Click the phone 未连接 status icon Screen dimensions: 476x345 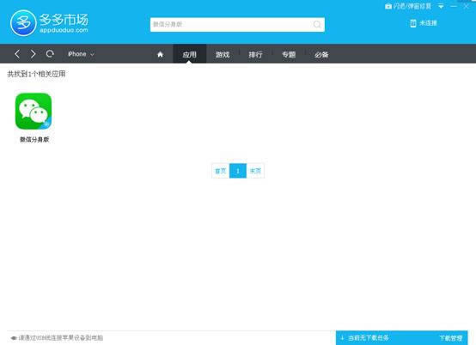click(x=413, y=23)
